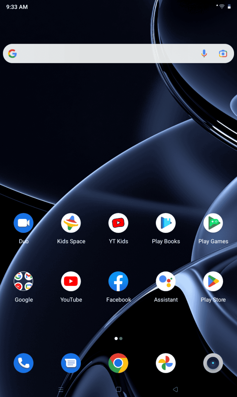Tap the recent apps navigation button
Image resolution: width=237 pixels, height=397 pixels.
tap(61, 389)
